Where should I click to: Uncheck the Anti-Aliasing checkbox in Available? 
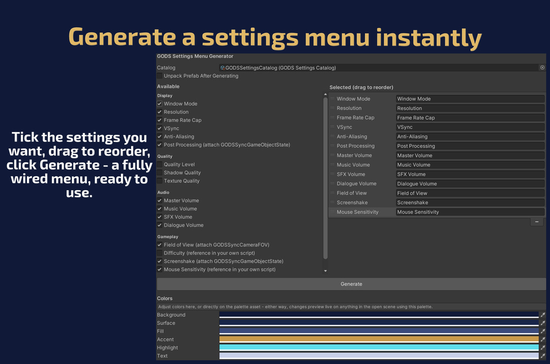(159, 137)
